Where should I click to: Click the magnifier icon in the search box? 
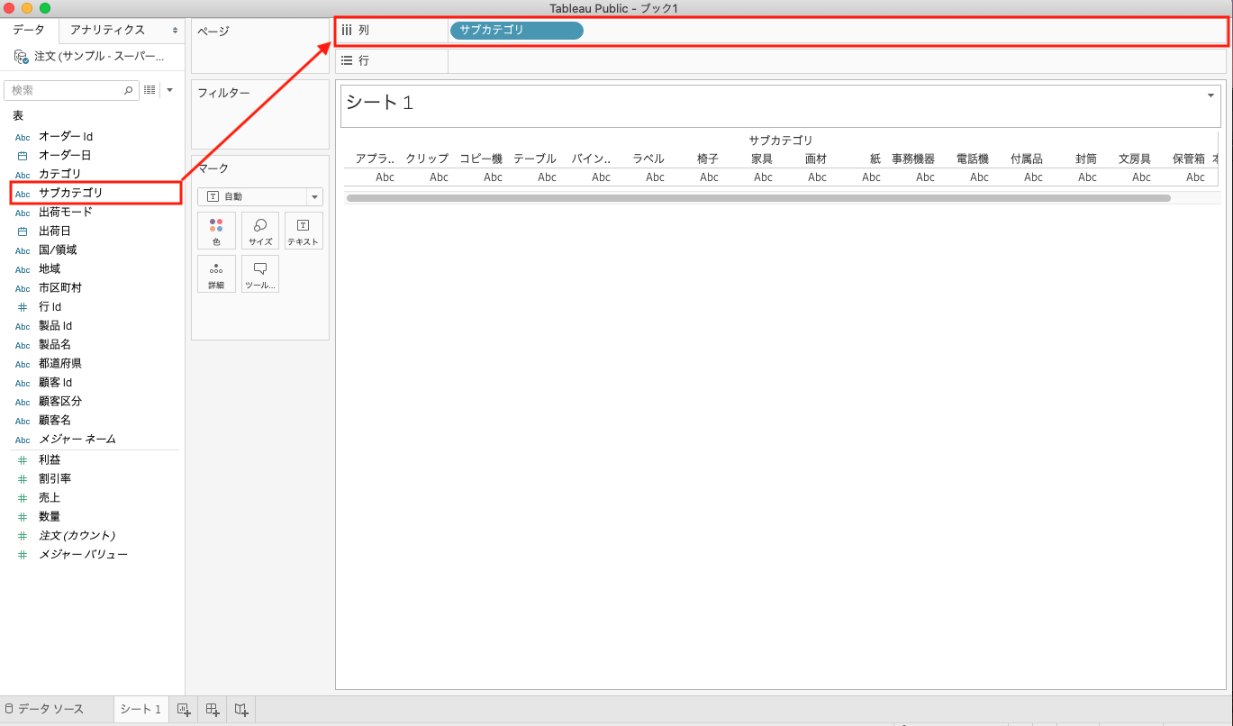coord(128,90)
